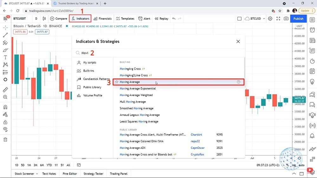This screenshot has height=178, width=317.
Task: Toggle auto scale on price axis
Action: [x=301, y=165]
